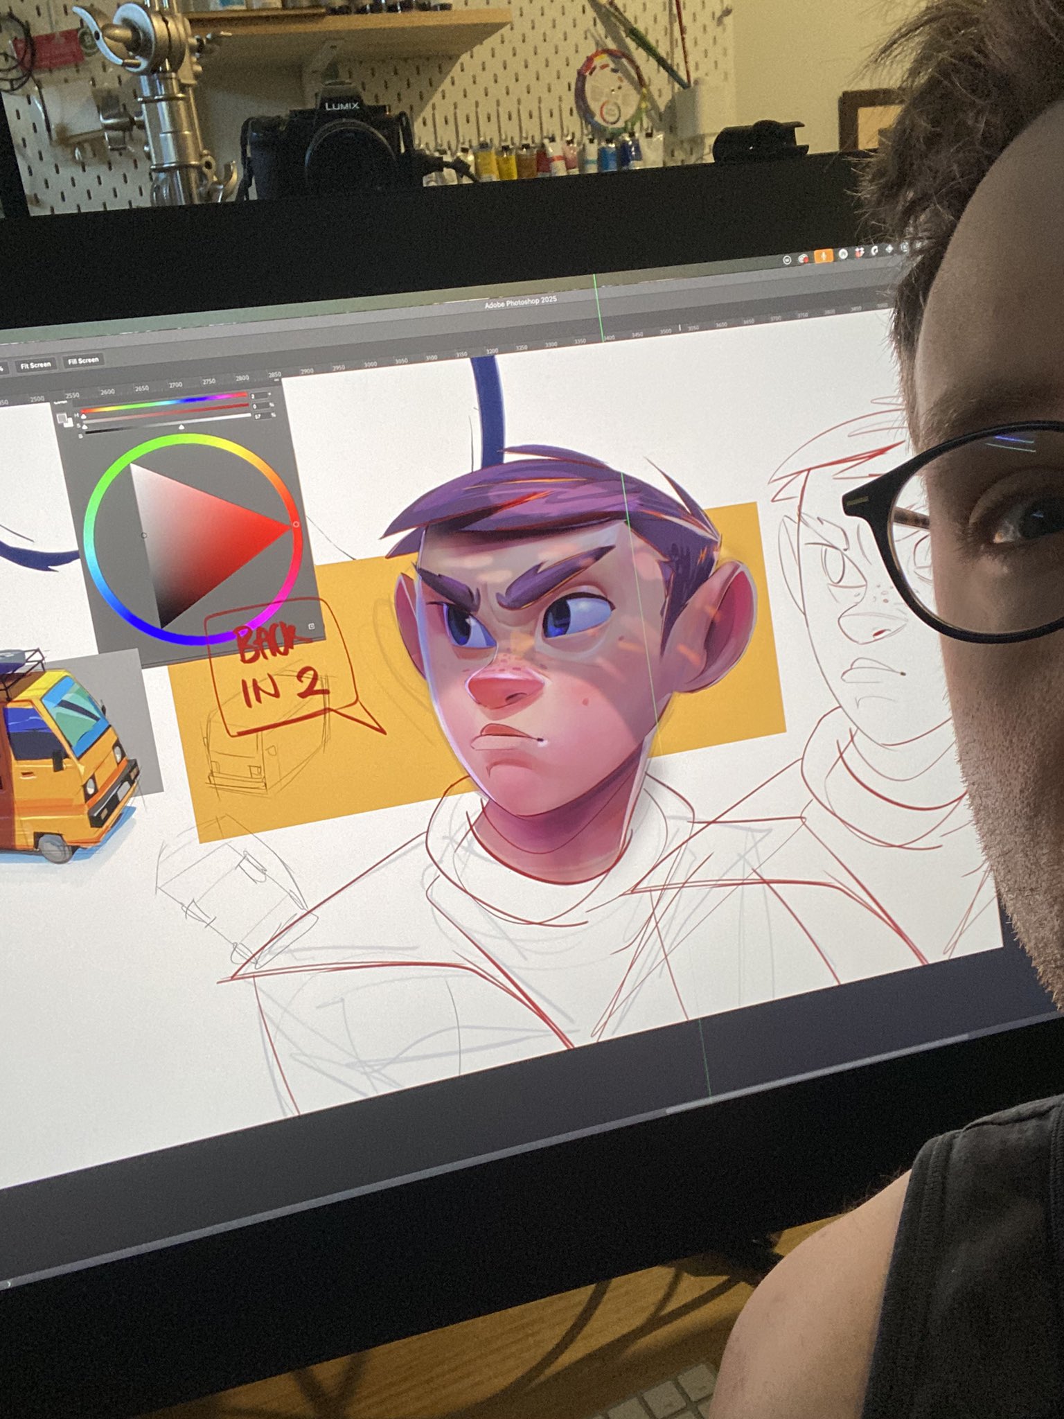Screen dimensions: 1064x1419
Task: Click the Adobe Photoshop 2025 window title
Action: 520,303
